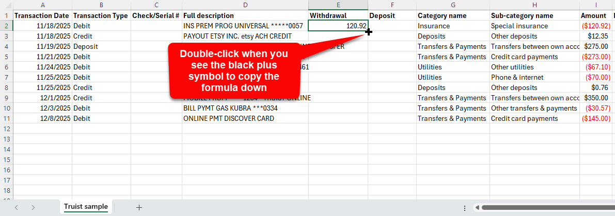Click the add new sheet plus icon
The image size is (615, 216).
139,207
